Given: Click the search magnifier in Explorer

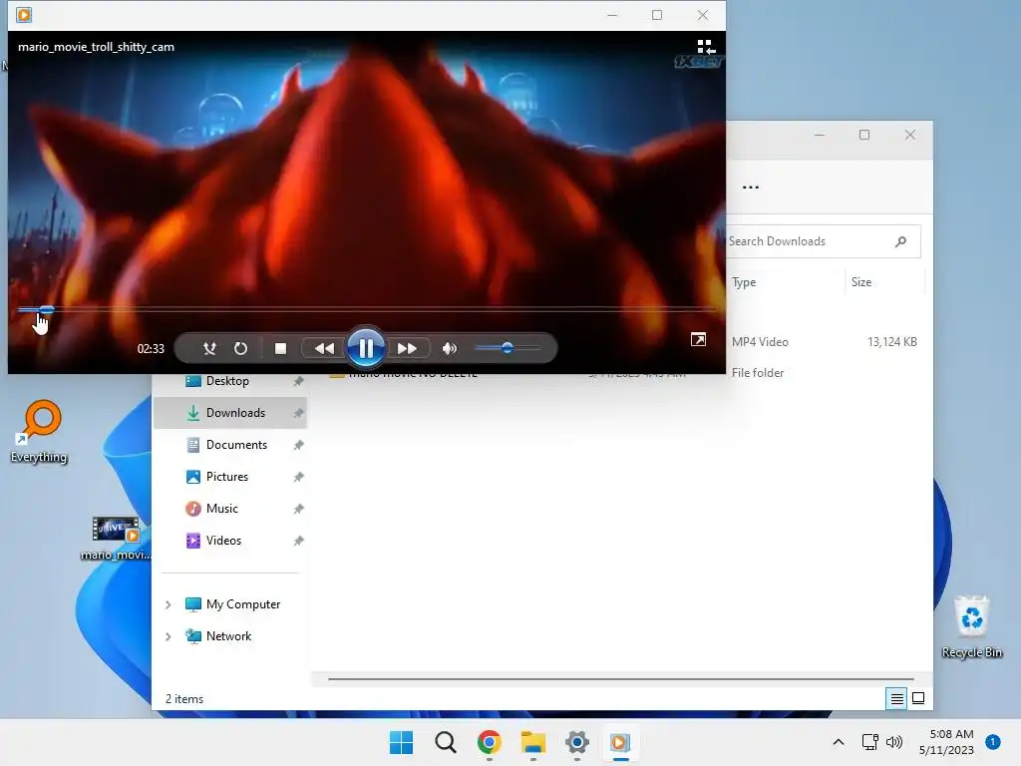Looking at the screenshot, I should pos(900,241).
